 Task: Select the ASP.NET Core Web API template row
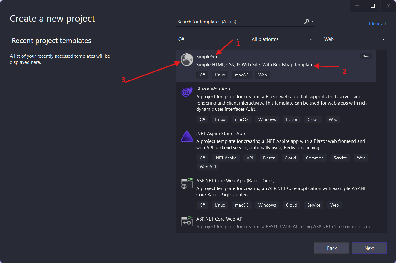click(275, 222)
